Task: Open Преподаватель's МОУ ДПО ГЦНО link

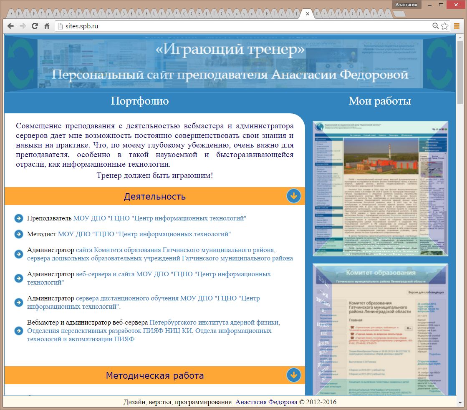Action: (x=160, y=218)
